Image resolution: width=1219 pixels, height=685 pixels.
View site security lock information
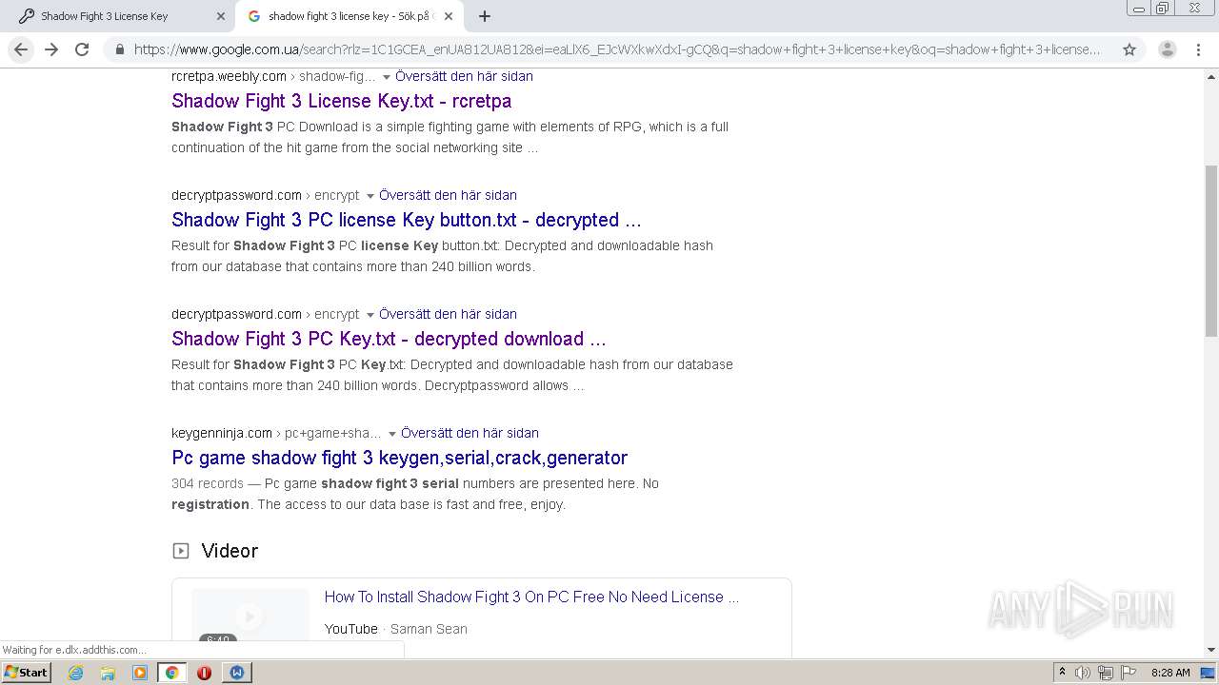(119, 49)
